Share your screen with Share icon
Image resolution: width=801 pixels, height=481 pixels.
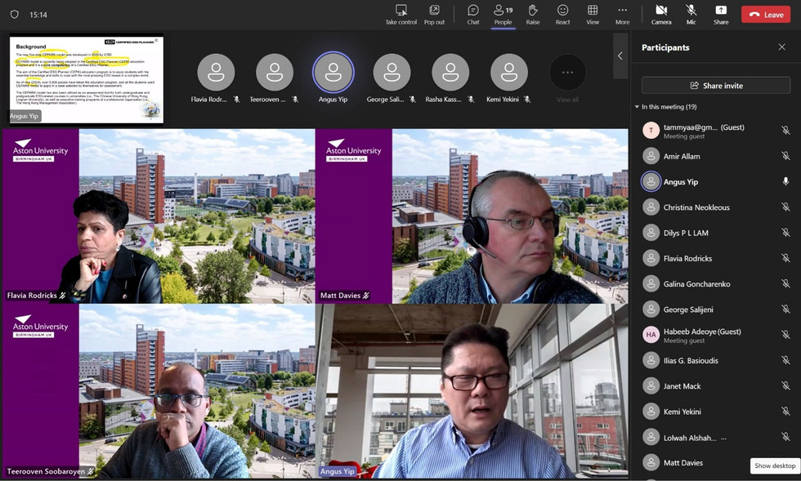tap(721, 14)
